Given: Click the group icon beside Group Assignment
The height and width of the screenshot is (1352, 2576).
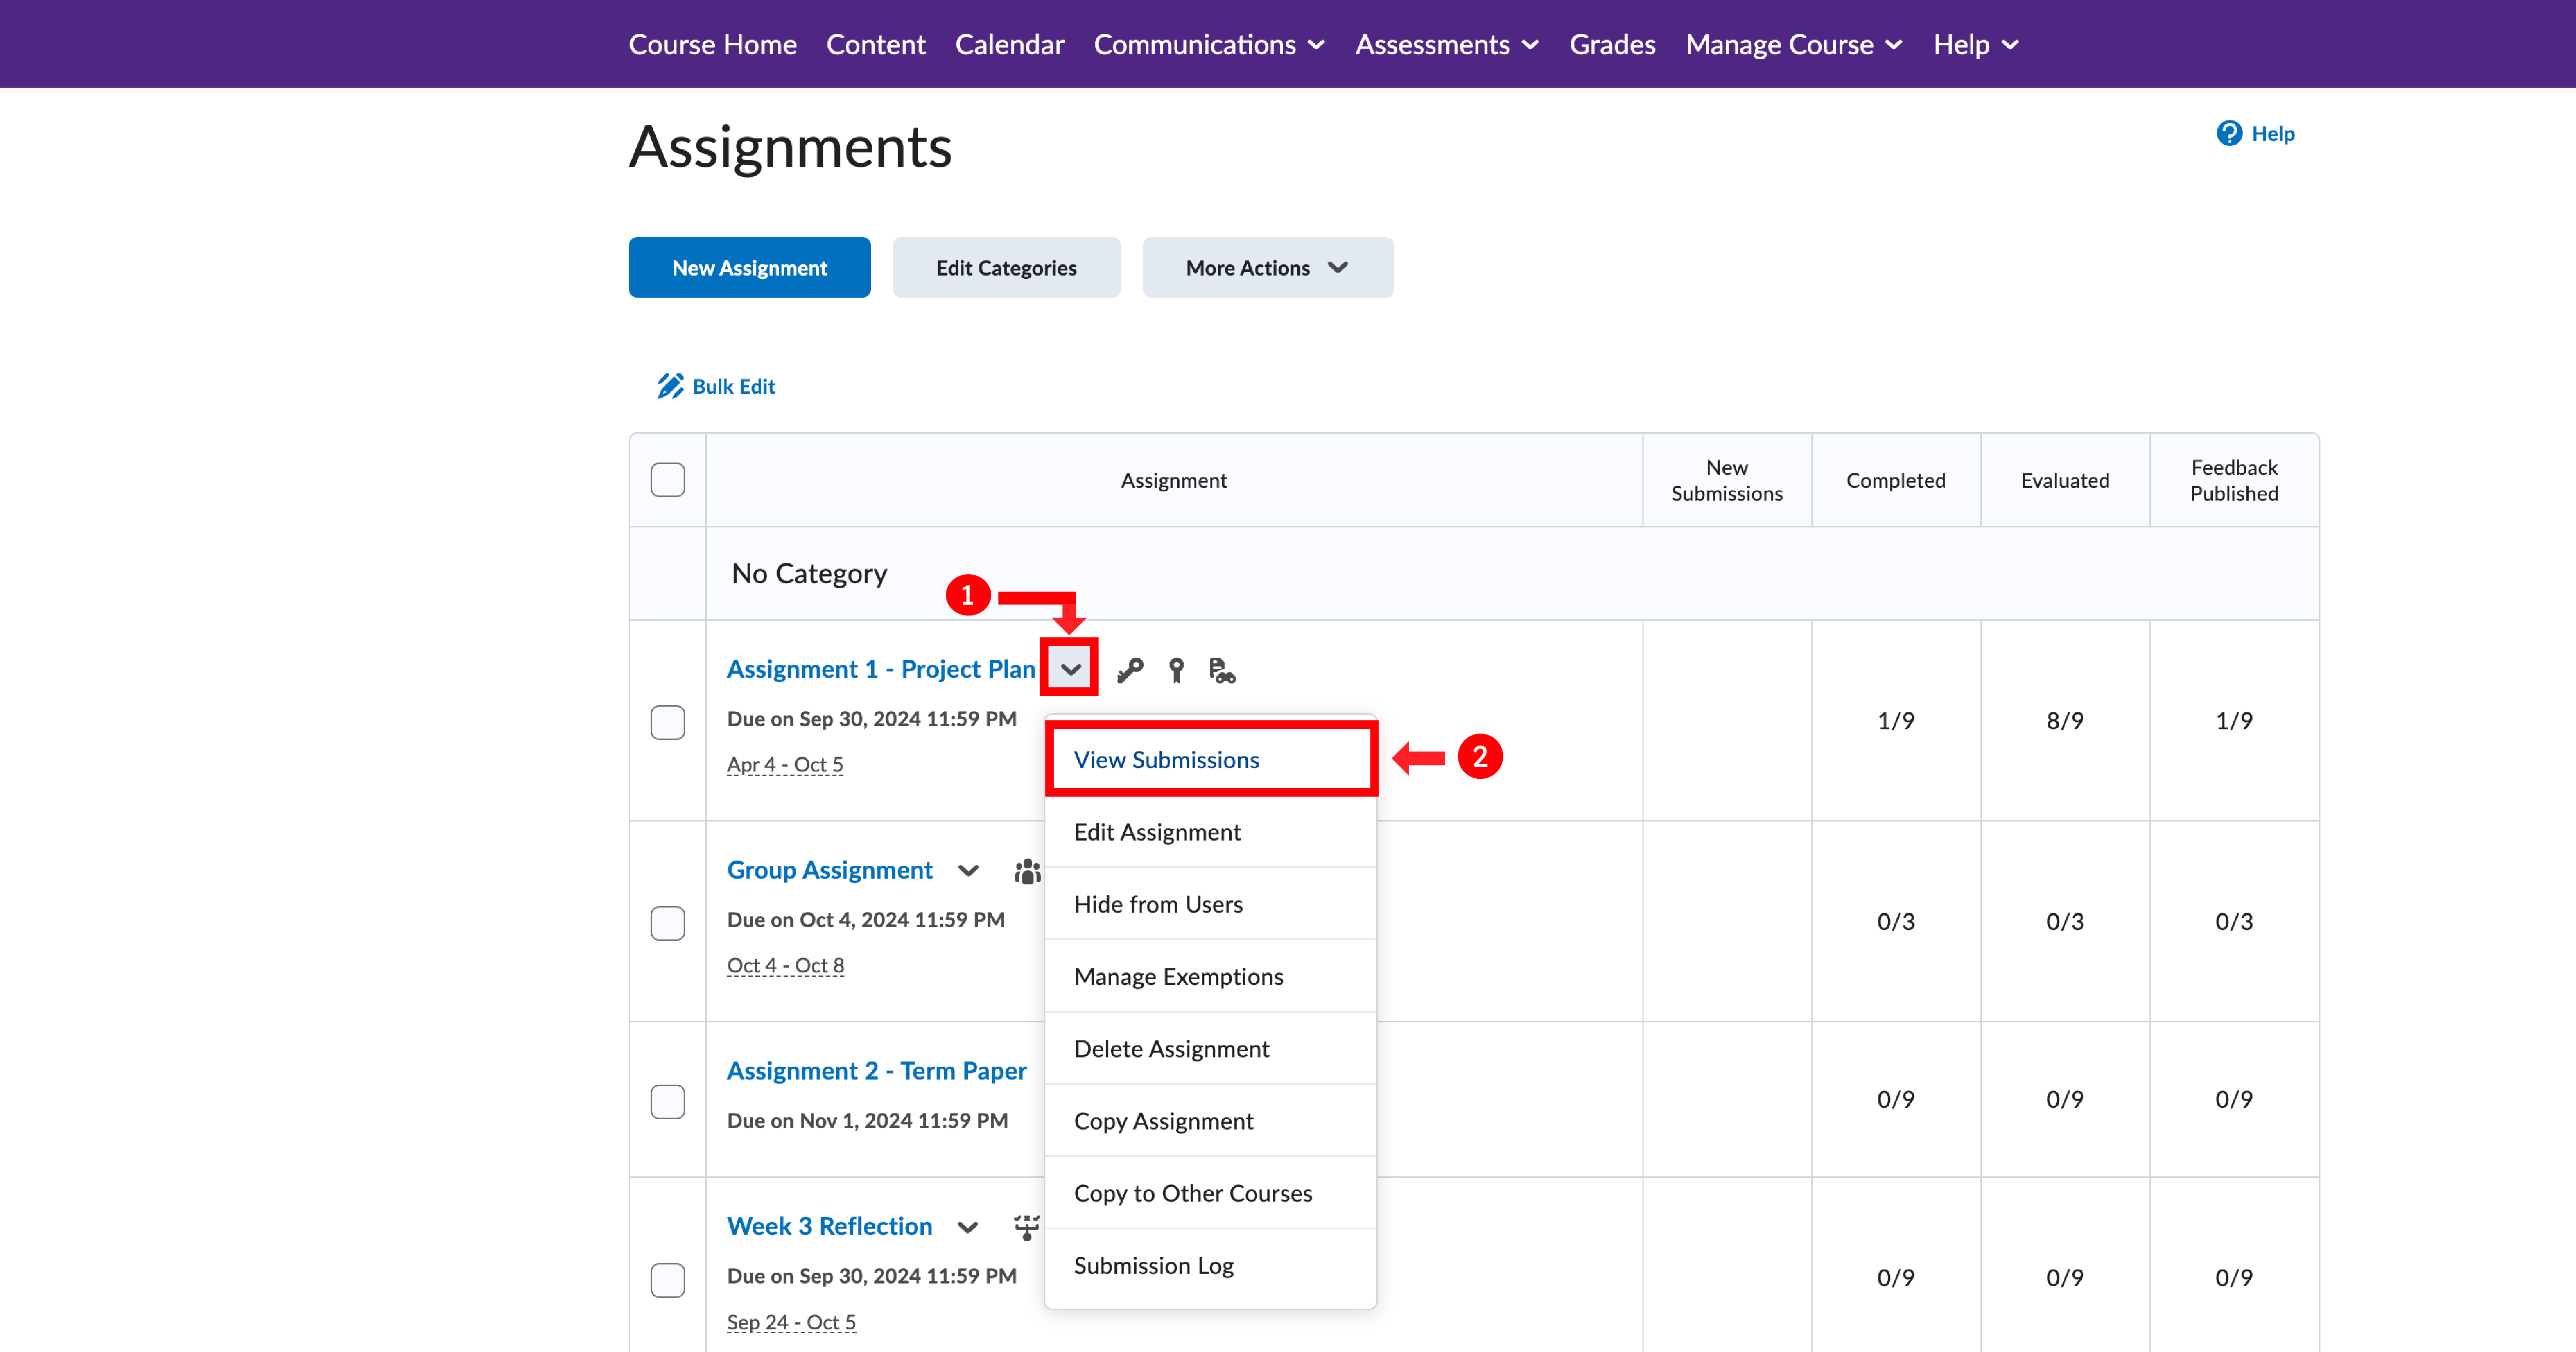Looking at the screenshot, I should 1027,871.
